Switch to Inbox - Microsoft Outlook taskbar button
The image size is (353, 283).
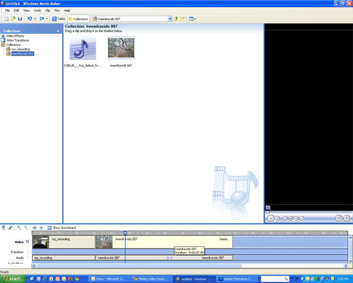pos(109,279)
